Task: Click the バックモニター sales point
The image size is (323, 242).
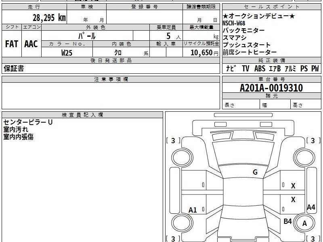Action: 244,31
